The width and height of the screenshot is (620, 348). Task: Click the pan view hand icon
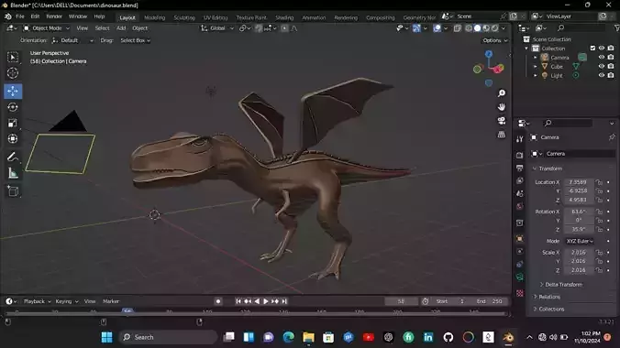(502, 107)
